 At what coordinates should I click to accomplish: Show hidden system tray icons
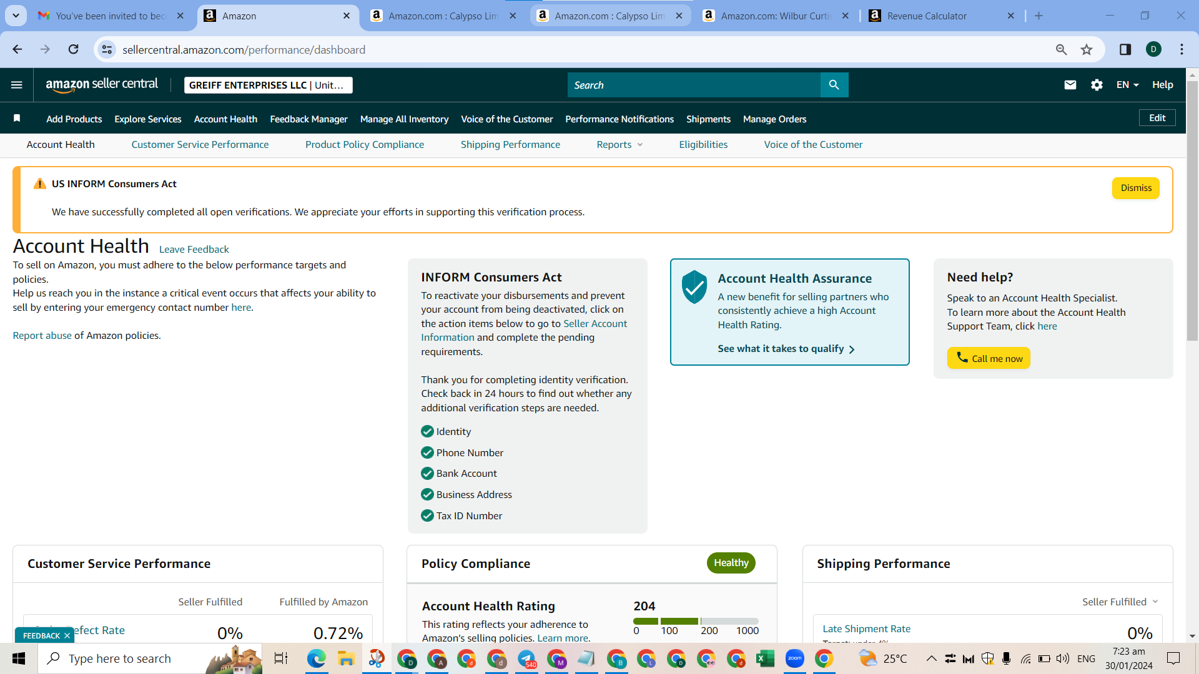pyautogui.click(x=931, y=658)
